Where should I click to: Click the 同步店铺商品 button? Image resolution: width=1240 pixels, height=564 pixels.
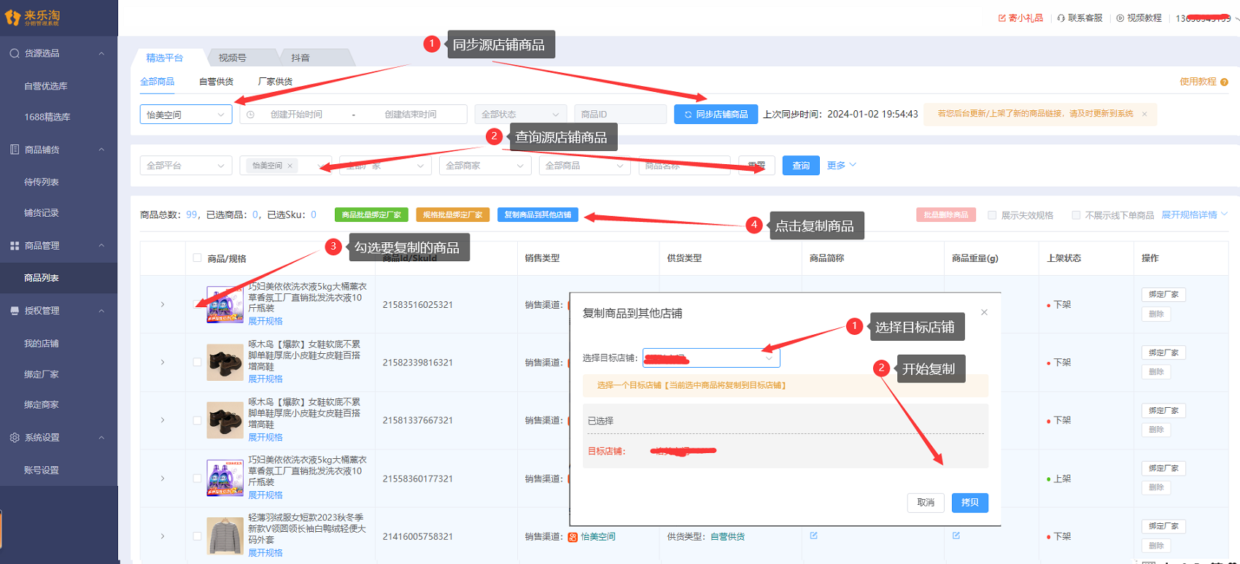pyautogui.click(x=716, y=115)
